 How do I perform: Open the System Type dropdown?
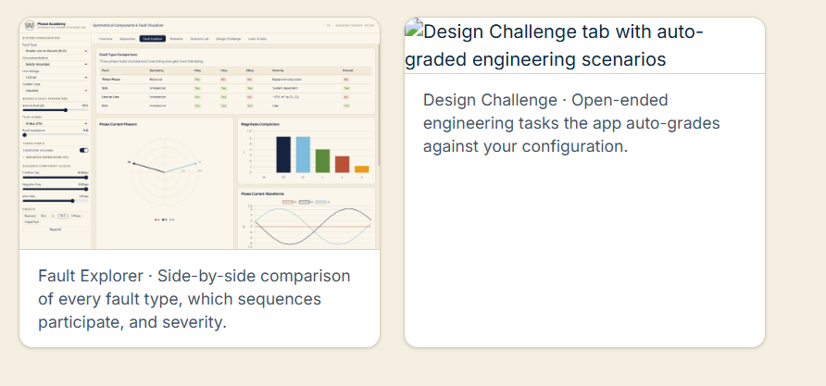56,91
